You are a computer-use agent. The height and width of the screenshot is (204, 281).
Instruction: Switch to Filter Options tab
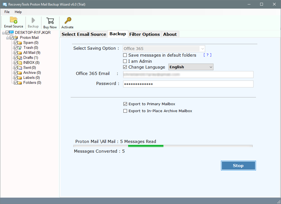click(145, 34)
